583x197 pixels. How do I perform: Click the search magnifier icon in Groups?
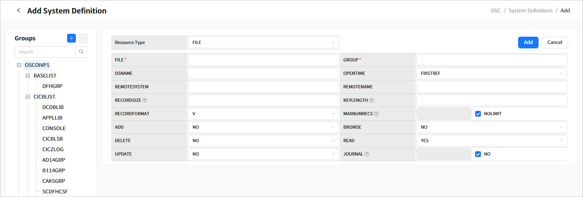(x=81, y=52)
